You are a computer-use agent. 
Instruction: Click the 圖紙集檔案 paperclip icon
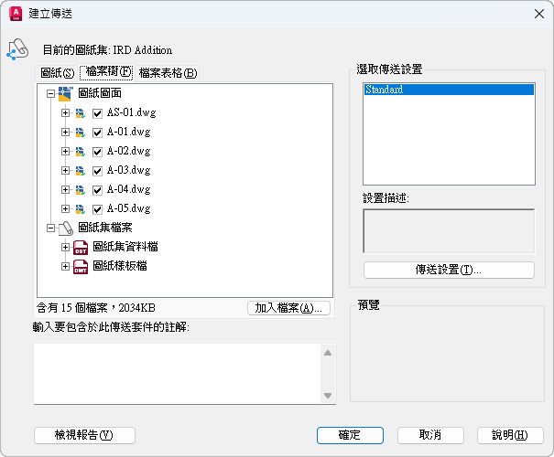(x=66, y=228)
